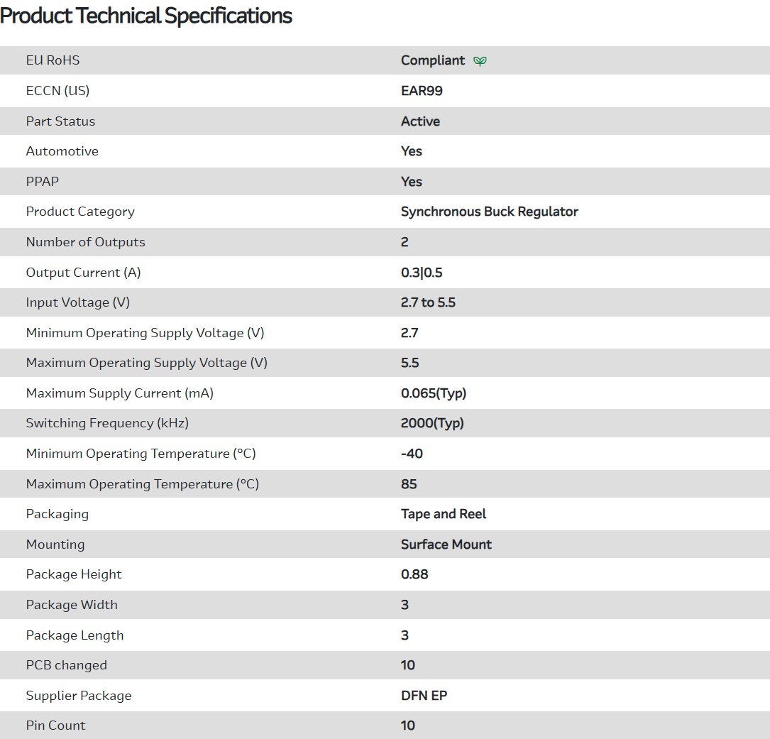770x739 pixels.
Task: Select the Compliant value for EU RoHS
Action: pyautogui.click(x=433, y=60)
